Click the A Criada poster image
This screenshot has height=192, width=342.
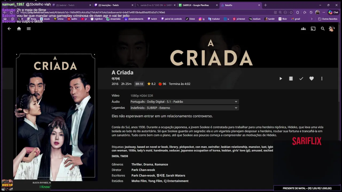click(56, 116)
